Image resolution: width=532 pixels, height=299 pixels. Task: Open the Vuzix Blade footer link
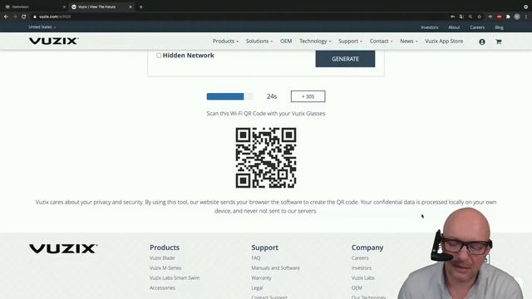(x=162, y=258)
